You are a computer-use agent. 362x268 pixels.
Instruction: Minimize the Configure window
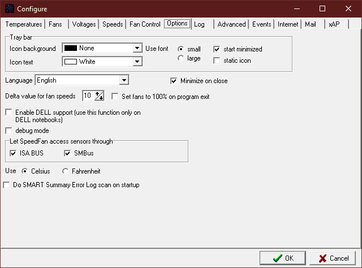(297, 9)
